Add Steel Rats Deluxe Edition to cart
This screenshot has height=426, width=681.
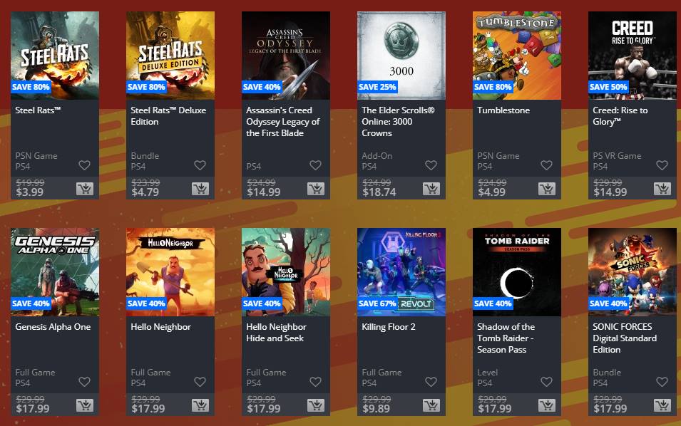tap(200, 189)
